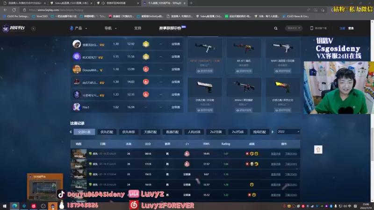The height and width of the screenshot is (210, 374).
Task: Click the browser address bar URL
Action: (x=56, y=10)
